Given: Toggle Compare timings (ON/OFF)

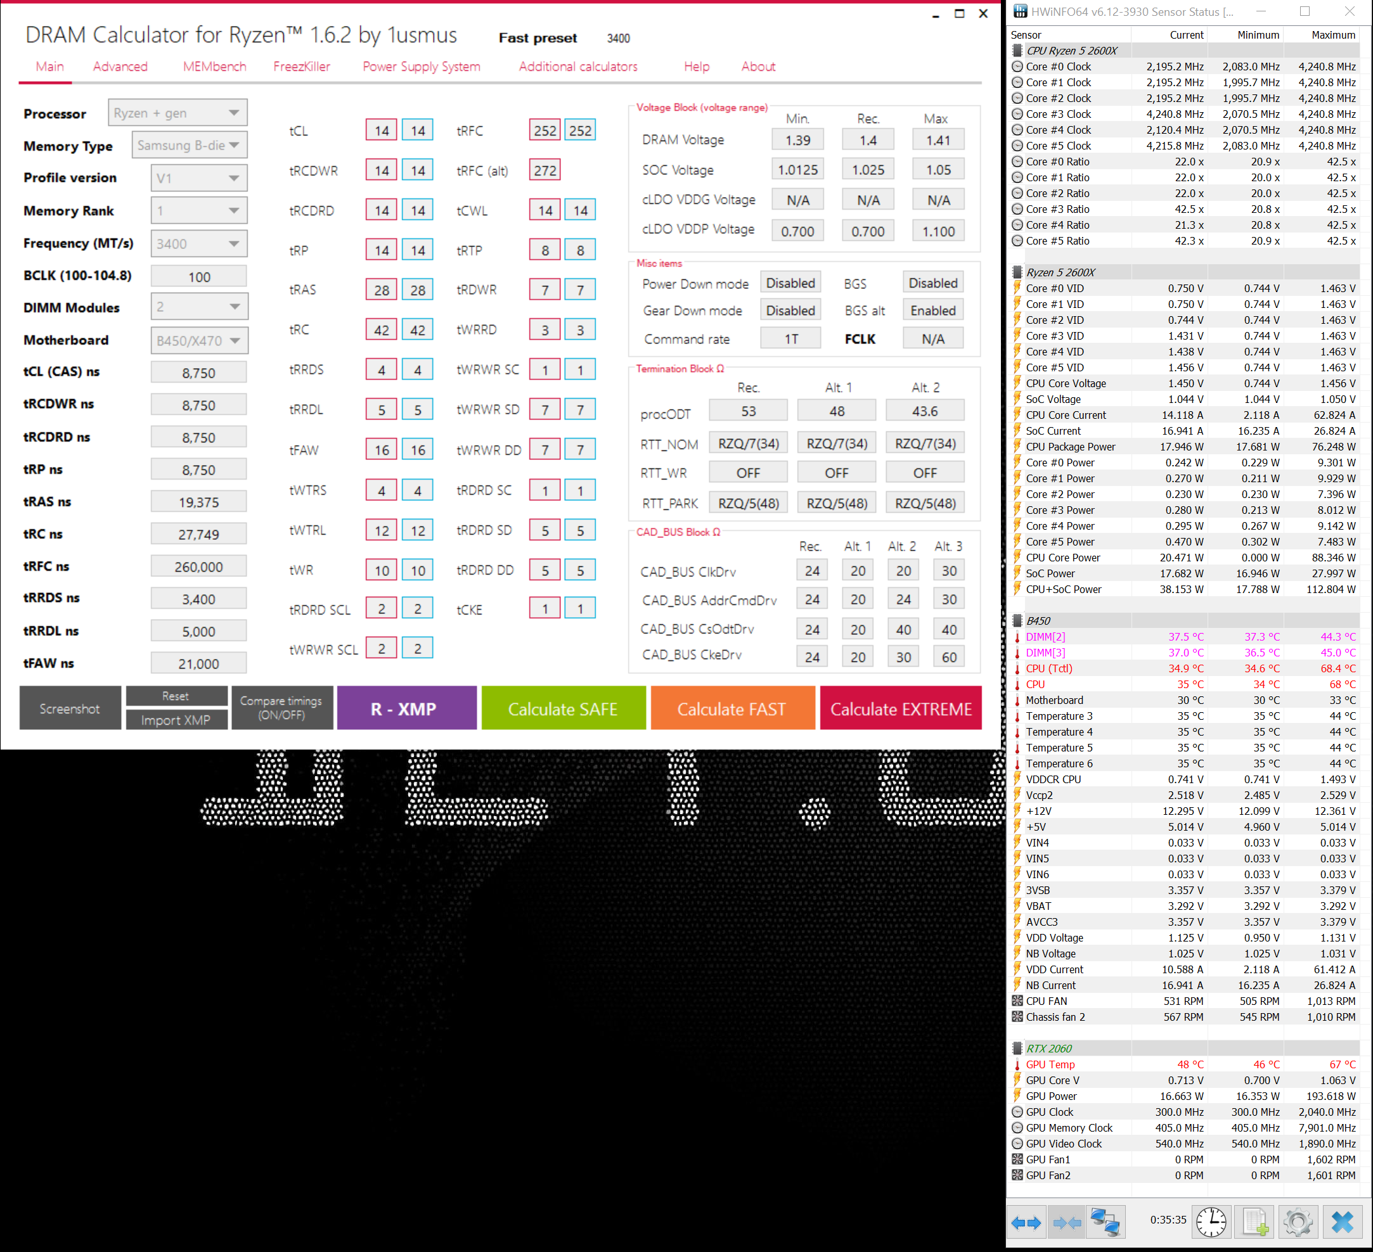Looking at the screenshot, I should [281, 708].
